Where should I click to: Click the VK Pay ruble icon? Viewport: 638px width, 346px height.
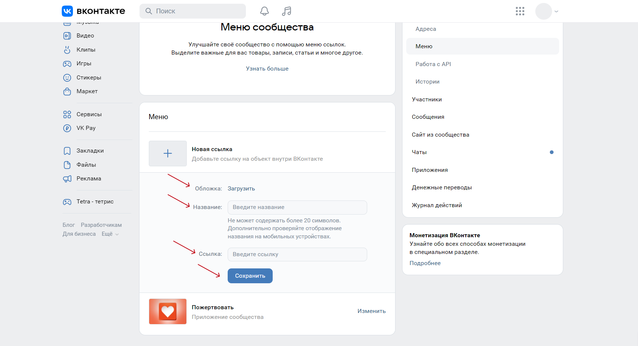point(67,128)
